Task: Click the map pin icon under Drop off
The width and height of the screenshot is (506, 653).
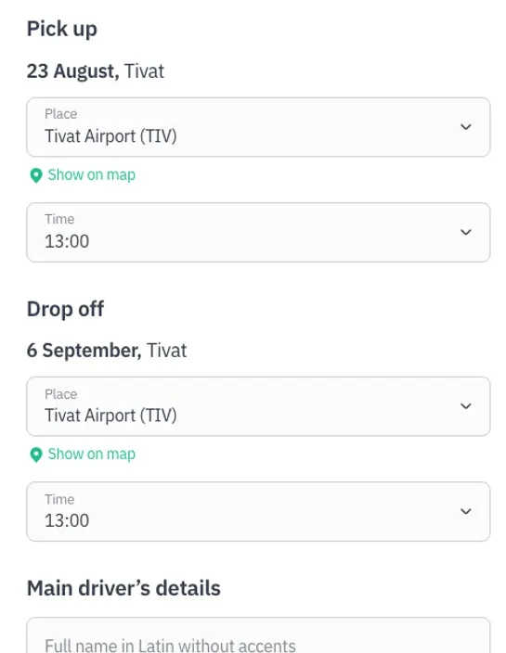Action: pyautogui.click(x=36, y=455)
